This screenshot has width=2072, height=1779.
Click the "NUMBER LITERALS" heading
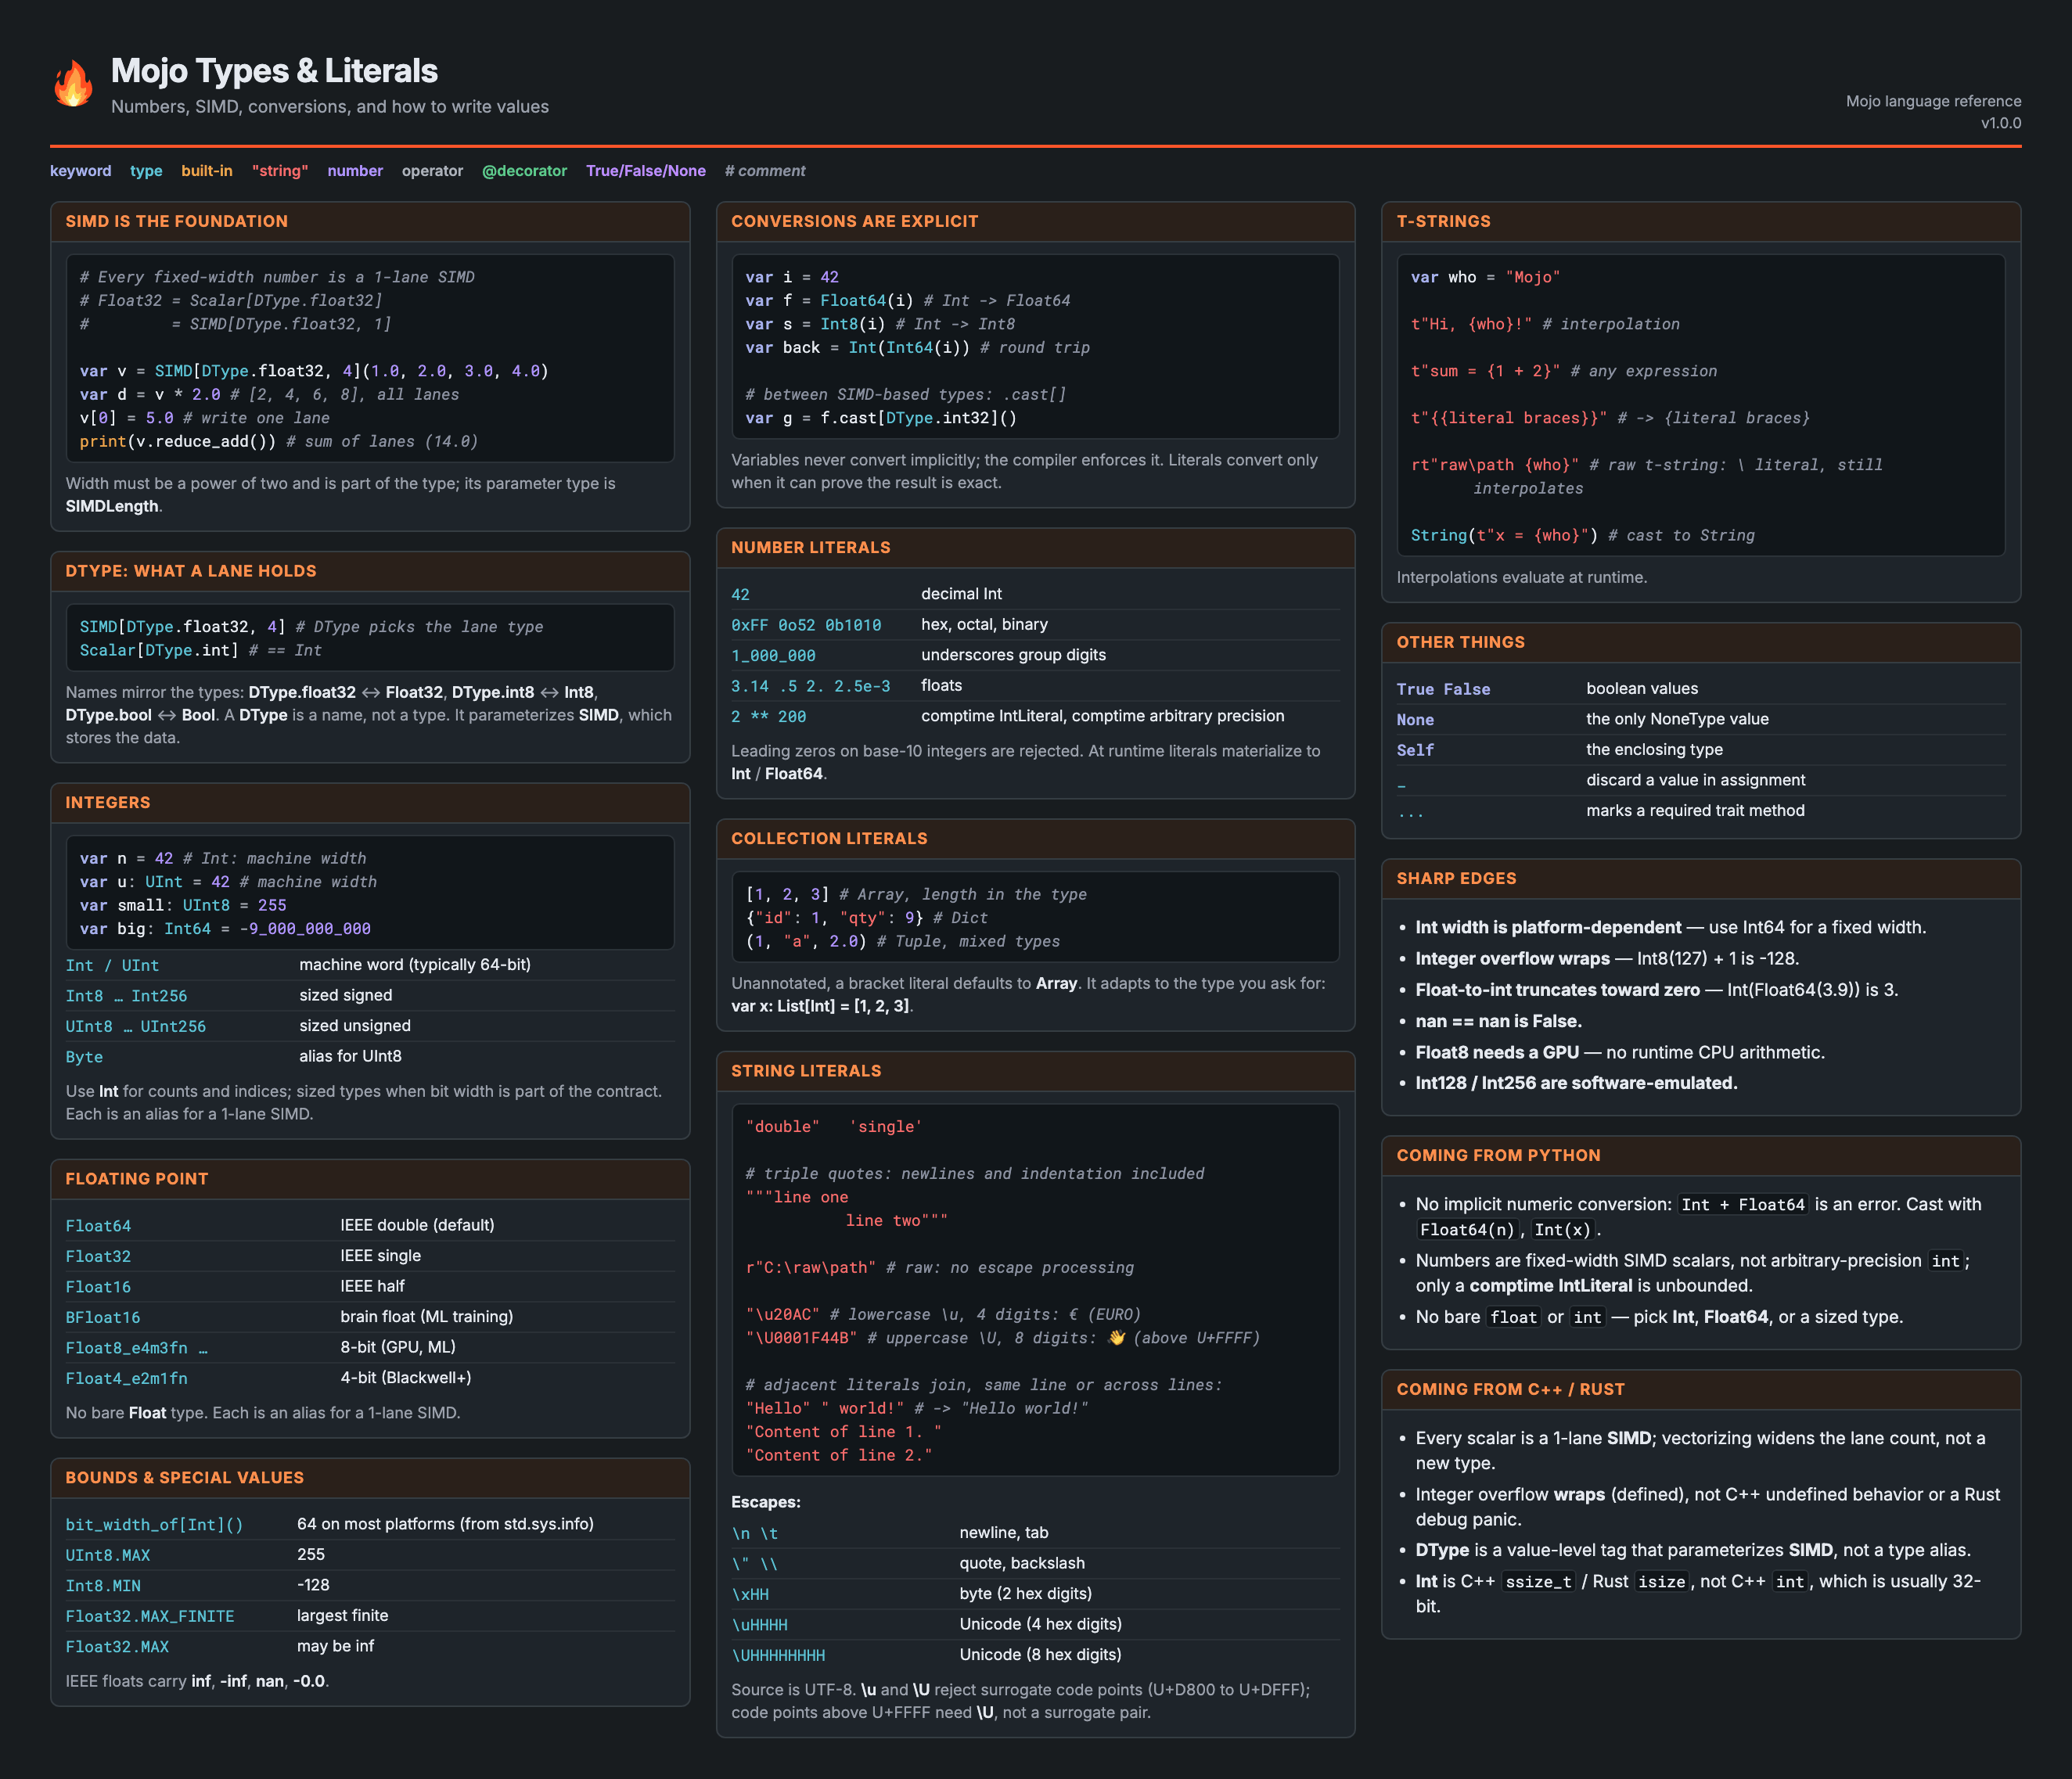(x=811, y=548)
